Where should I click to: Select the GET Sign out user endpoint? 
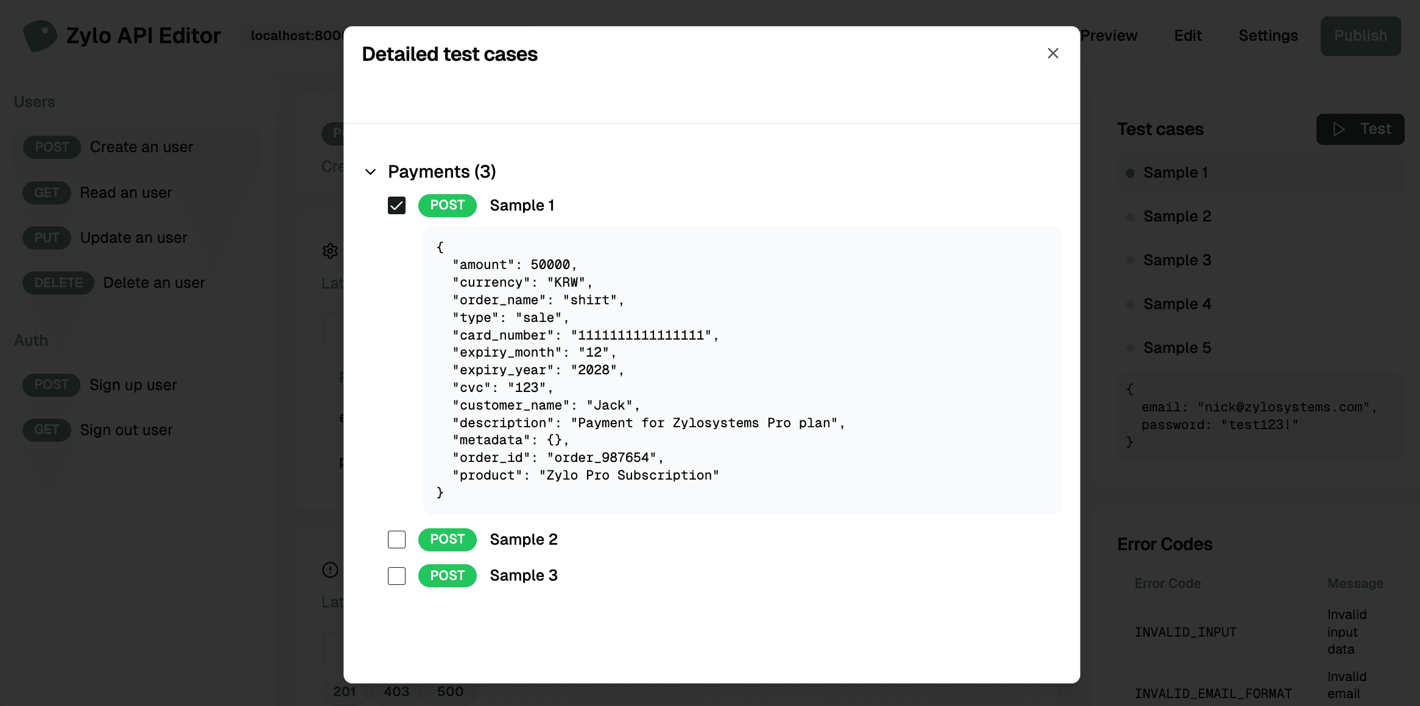[x=126, y=430]
